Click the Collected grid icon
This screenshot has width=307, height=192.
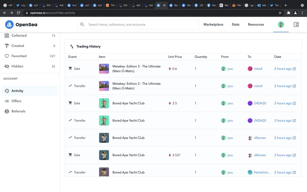point(7,36)
